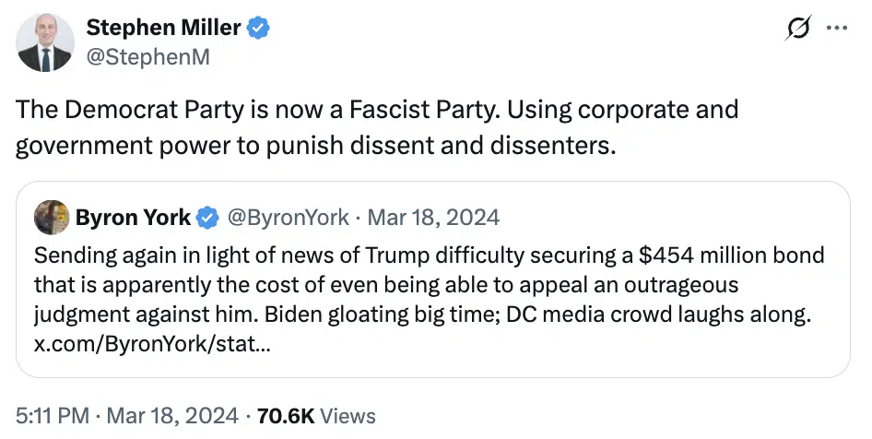Visit the @ByronYork handle link

[288, 219]
